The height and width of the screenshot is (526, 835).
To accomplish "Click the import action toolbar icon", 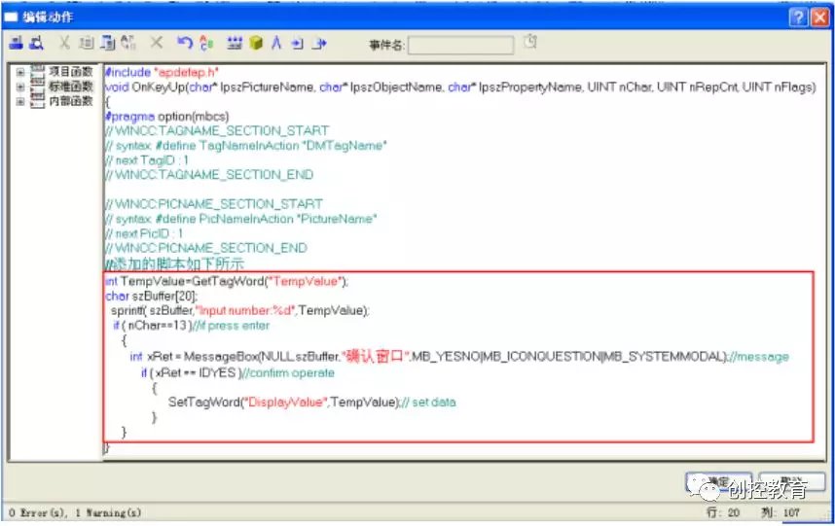I will (17, 43).
